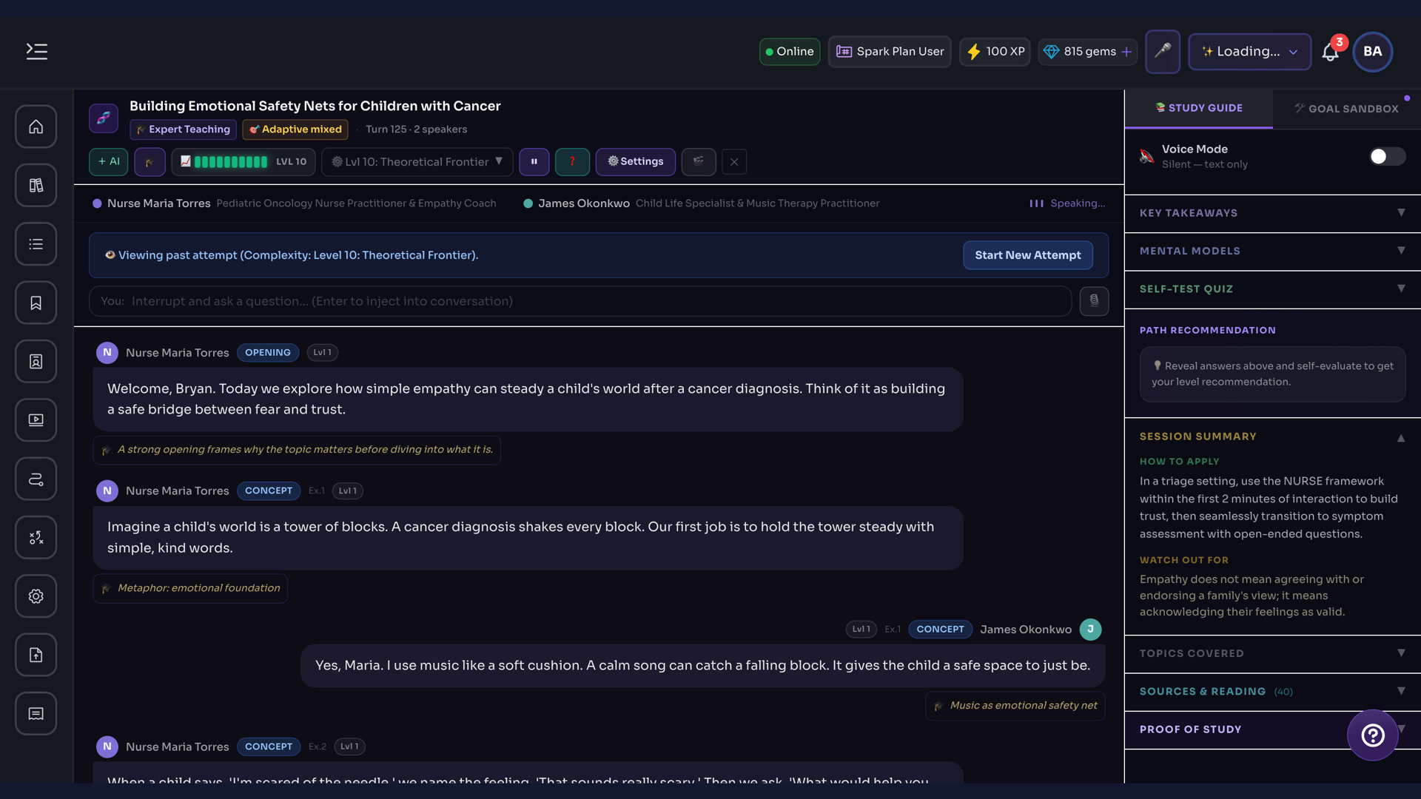Close the session with X button
The width and height of the screenshot is (1421, 799).
(734, 161)
